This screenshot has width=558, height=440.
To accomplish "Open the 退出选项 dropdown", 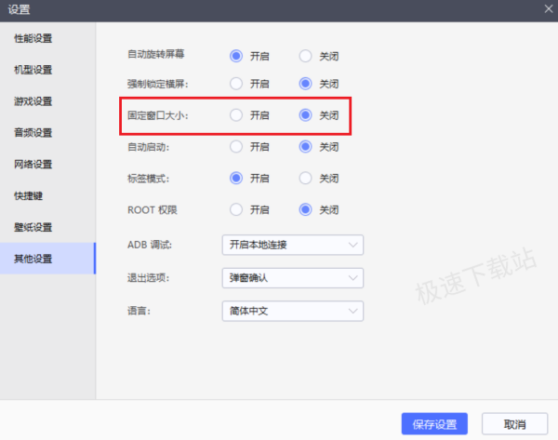I will tap(293, 278).
